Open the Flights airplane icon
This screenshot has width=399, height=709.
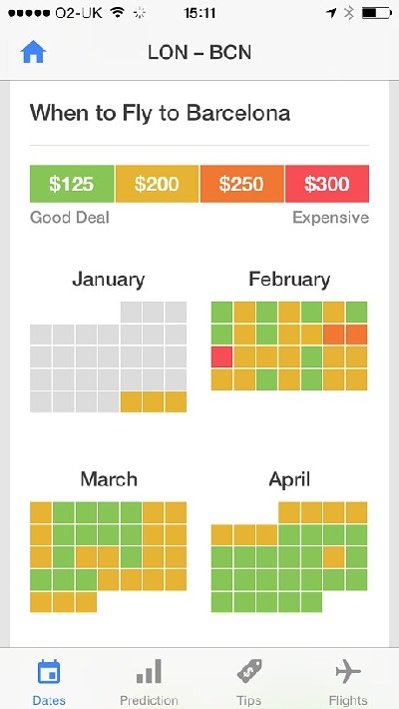(348, 671)
